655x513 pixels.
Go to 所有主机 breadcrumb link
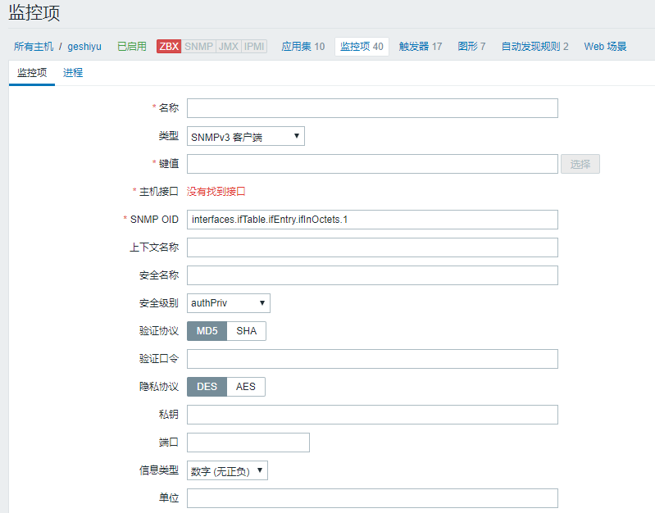[x=34, y=47]
